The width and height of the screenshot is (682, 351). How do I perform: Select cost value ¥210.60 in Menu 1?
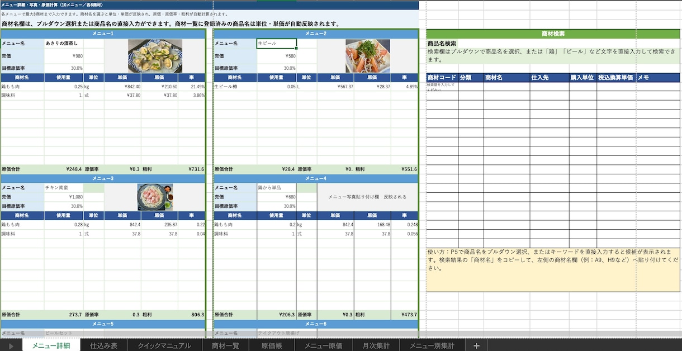[x=159, y=87]
